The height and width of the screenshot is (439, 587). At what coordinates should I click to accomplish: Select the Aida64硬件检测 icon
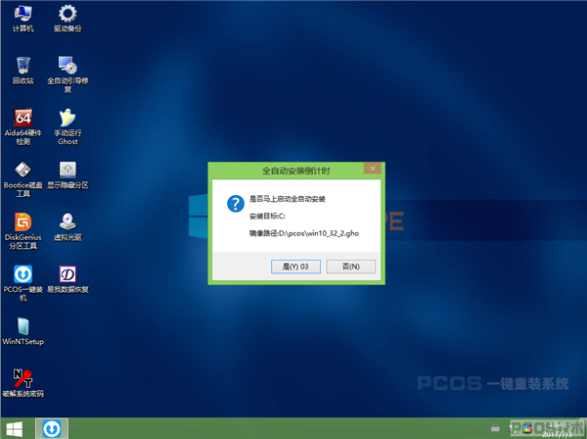click(23, 126)
